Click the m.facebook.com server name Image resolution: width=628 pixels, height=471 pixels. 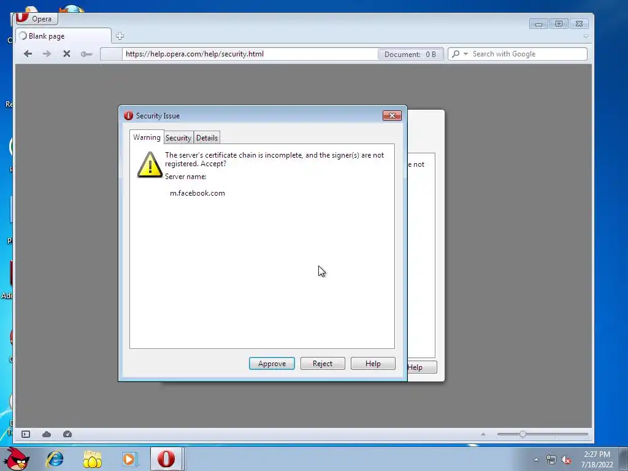pyautogui.click(x=197, y=193)
